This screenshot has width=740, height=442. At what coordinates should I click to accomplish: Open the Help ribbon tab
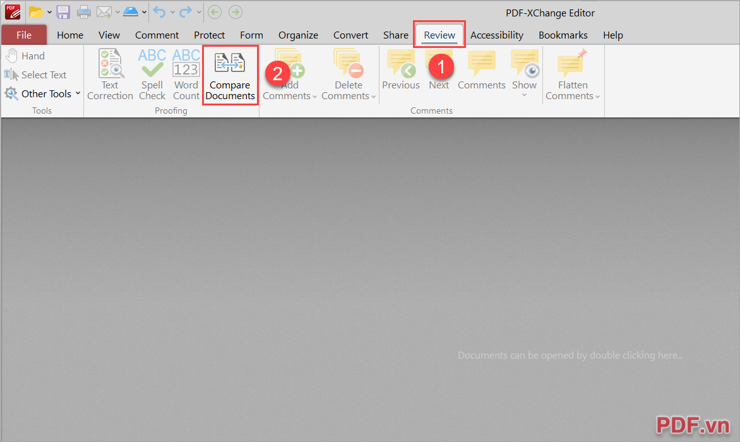613,35
